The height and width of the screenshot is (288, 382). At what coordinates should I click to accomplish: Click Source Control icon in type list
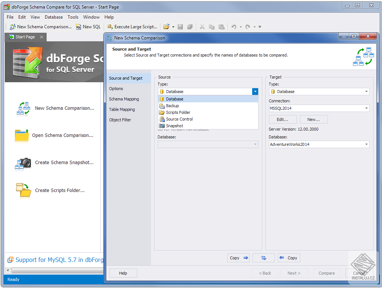pyautogui.click(x=162, y=119)
